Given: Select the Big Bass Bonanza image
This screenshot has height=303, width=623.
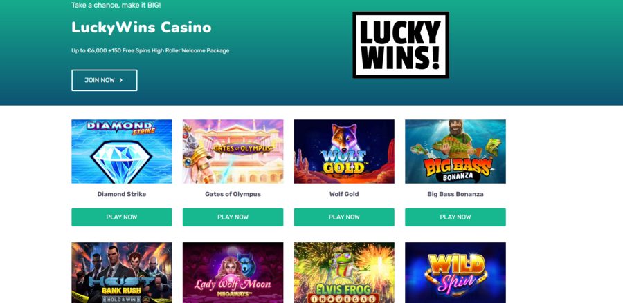Looking at the screenshot, I should 455,151.
